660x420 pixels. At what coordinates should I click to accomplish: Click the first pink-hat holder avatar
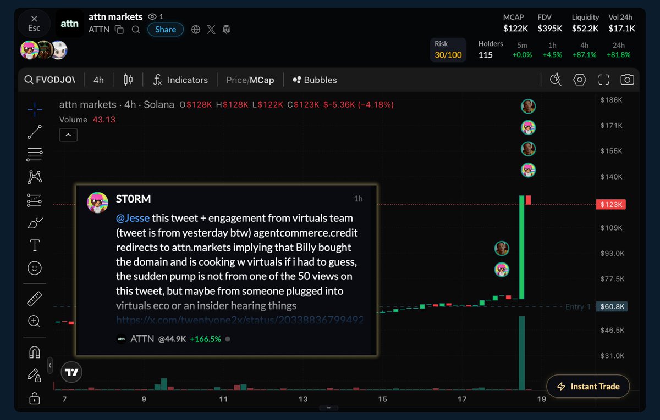(29, 50)
